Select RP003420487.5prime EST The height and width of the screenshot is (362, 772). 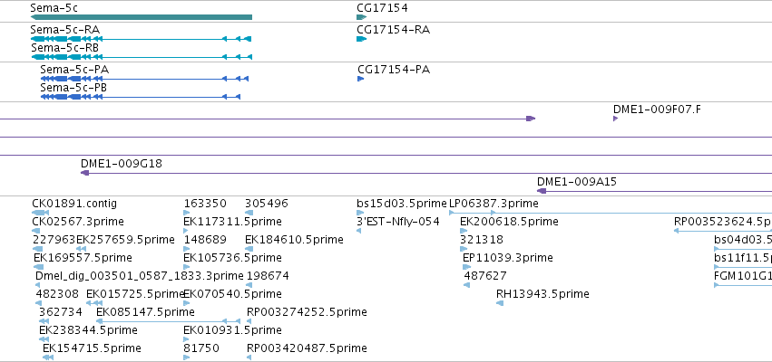307,348
